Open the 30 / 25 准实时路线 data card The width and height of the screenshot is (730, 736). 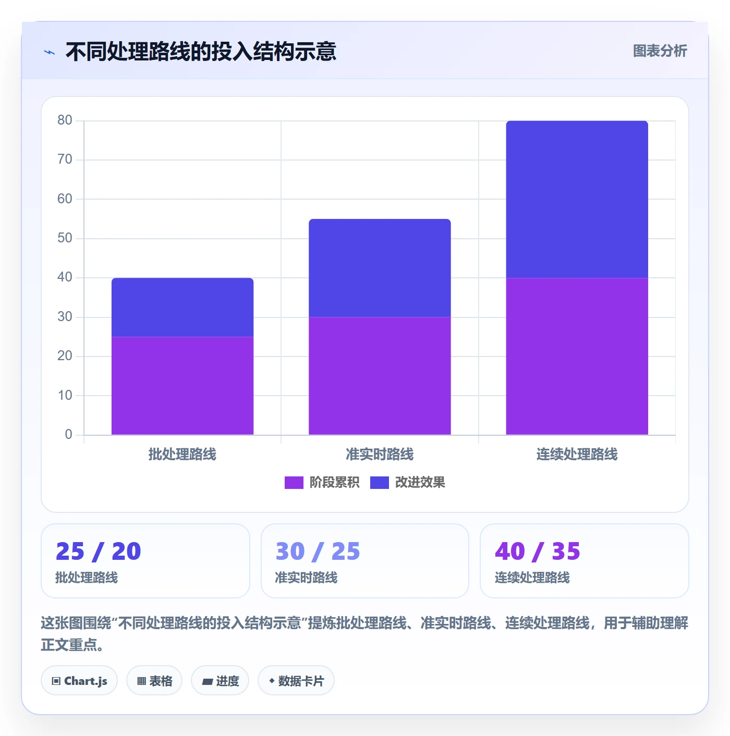pyautogui.click(x=365, y=561)
